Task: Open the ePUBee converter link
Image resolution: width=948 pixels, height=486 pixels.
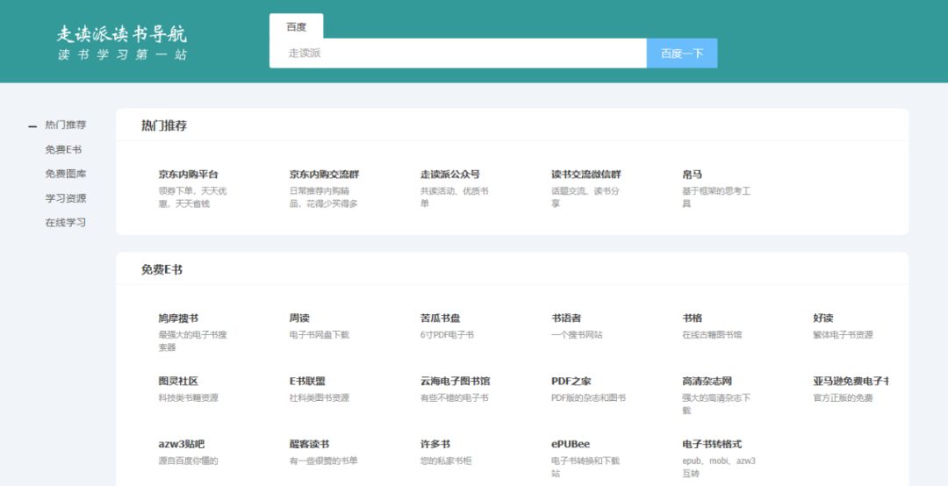Action: pyautogui.click(x=571, y=445)
